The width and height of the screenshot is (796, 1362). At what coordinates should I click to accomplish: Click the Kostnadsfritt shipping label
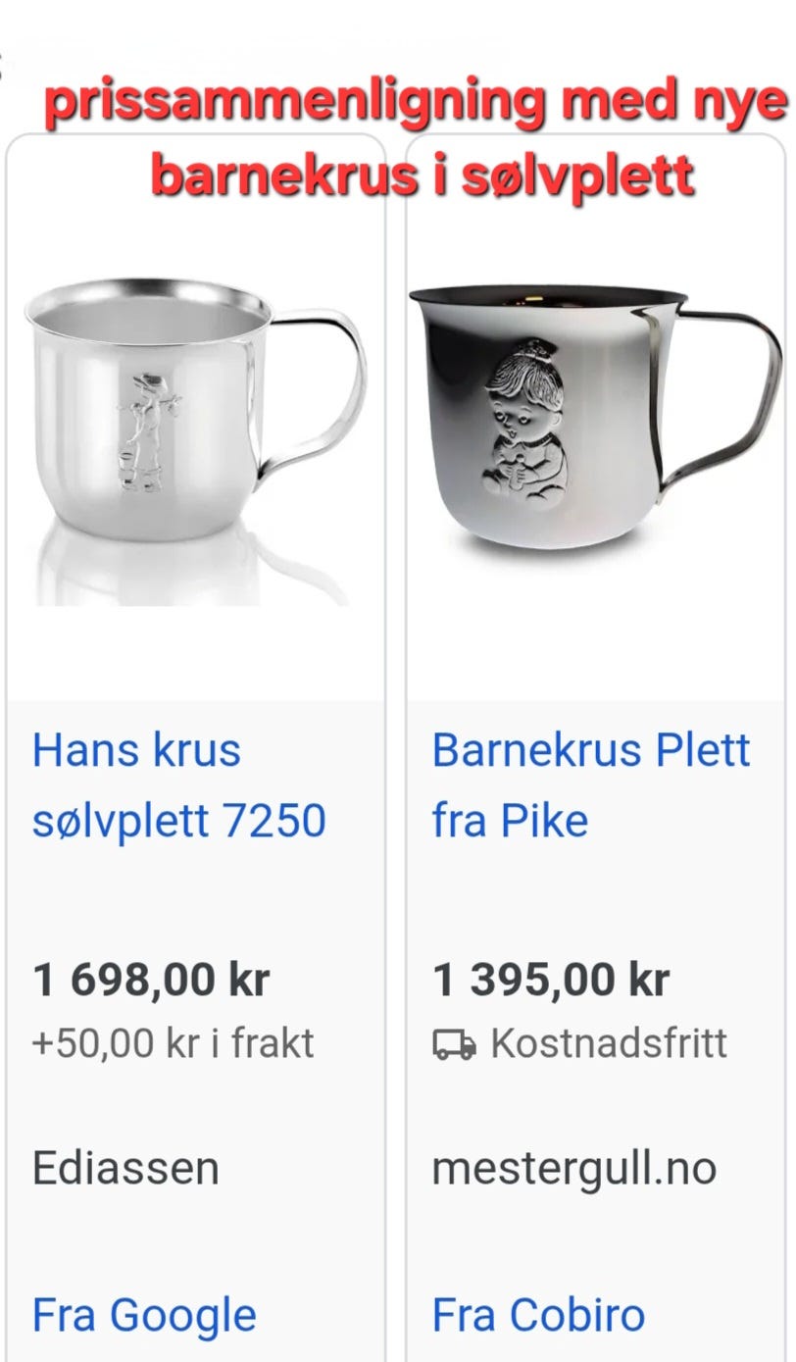coord(609,1043)
